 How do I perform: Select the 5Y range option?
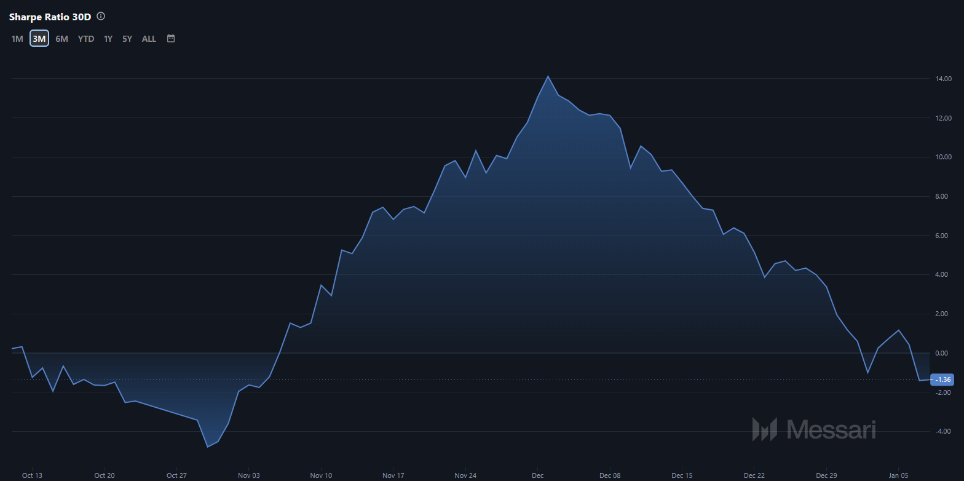point(127,39)
